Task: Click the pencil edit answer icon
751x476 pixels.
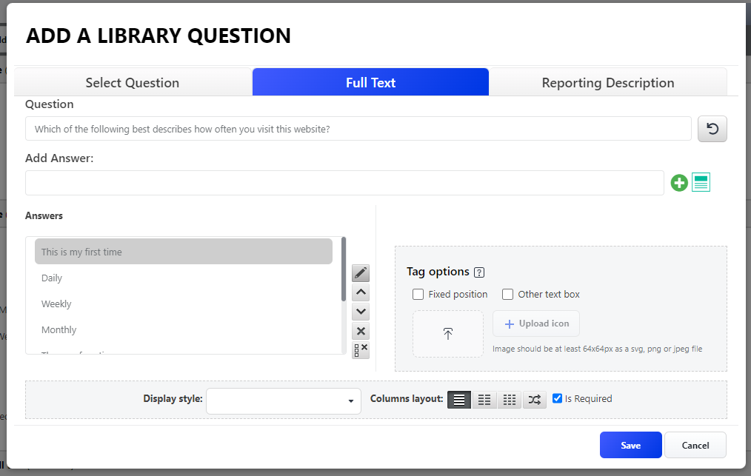Action: coord(361,273)
